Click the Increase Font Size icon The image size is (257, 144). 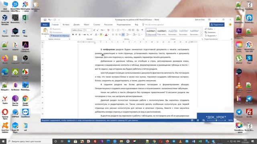[x=94, y=30]
